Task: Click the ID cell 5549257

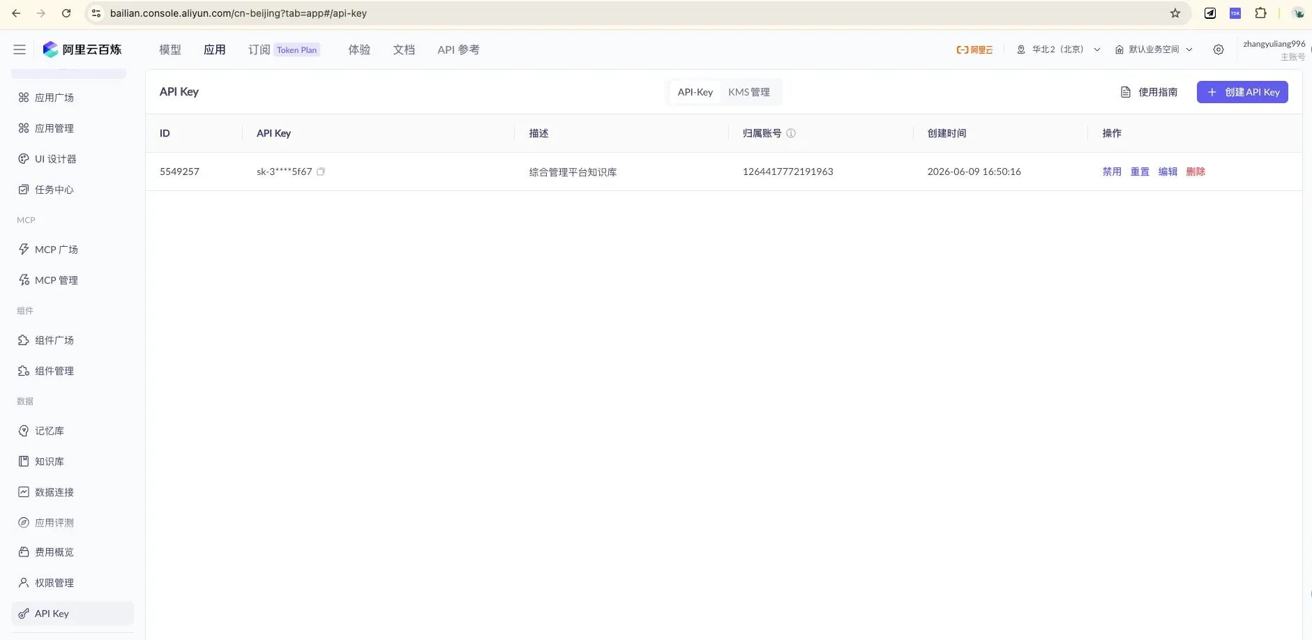Action: pyautogui.click(x=179, y=172)
